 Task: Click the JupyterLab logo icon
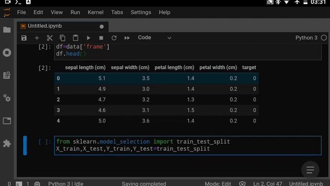click(x=7, y=12)
